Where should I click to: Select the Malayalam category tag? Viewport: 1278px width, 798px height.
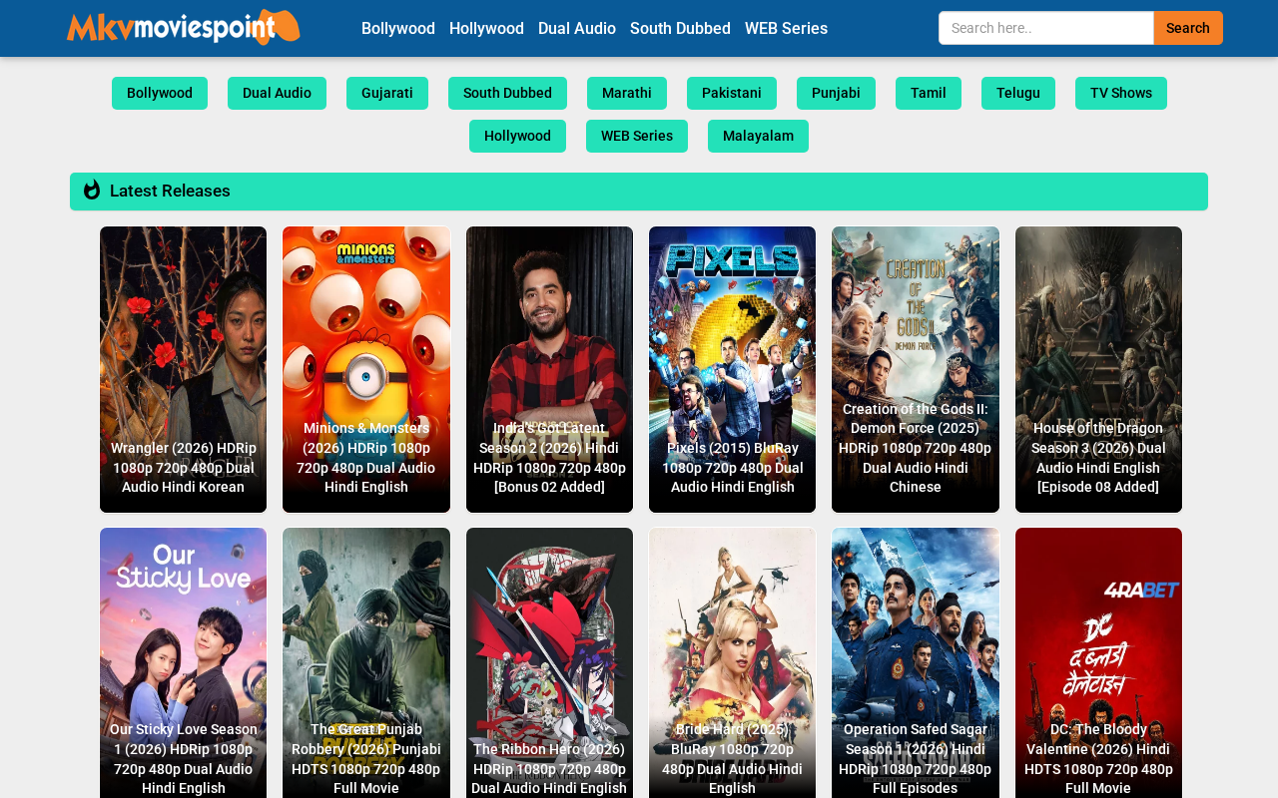coord(758,136)
